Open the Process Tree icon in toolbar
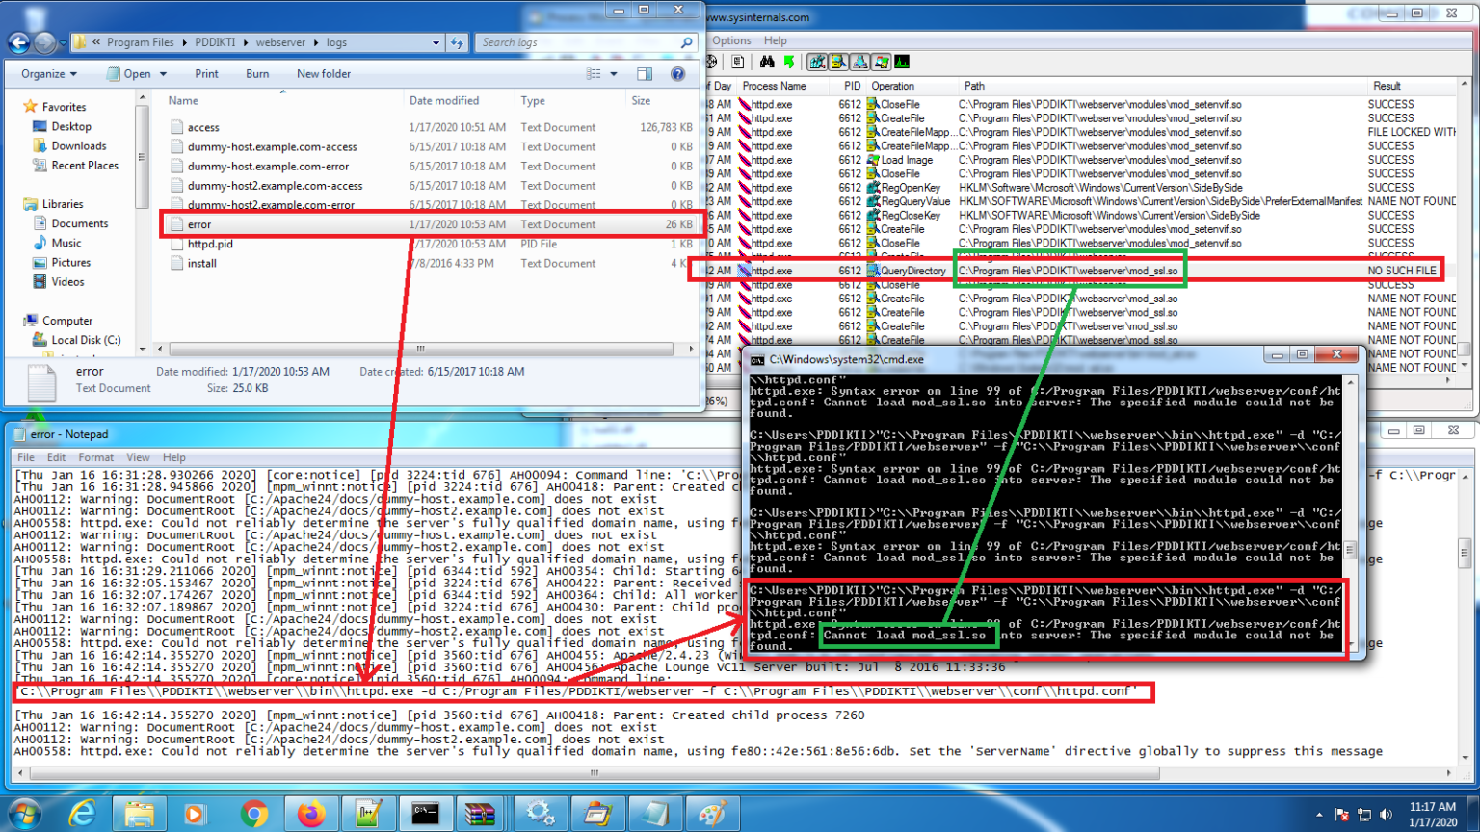 (737, 62)
